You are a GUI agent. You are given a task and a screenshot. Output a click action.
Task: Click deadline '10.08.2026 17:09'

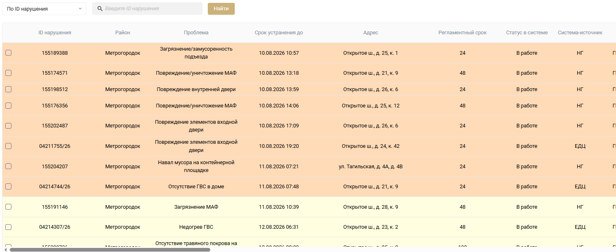point(279,126)
